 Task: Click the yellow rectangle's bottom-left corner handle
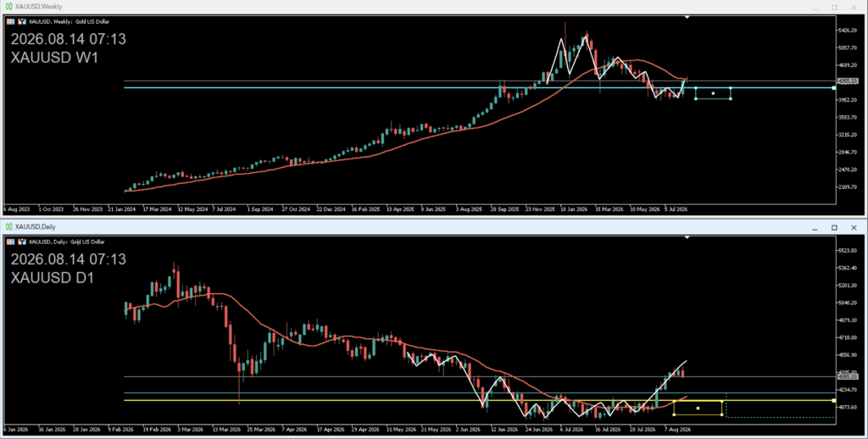click(x=674, y=414)
